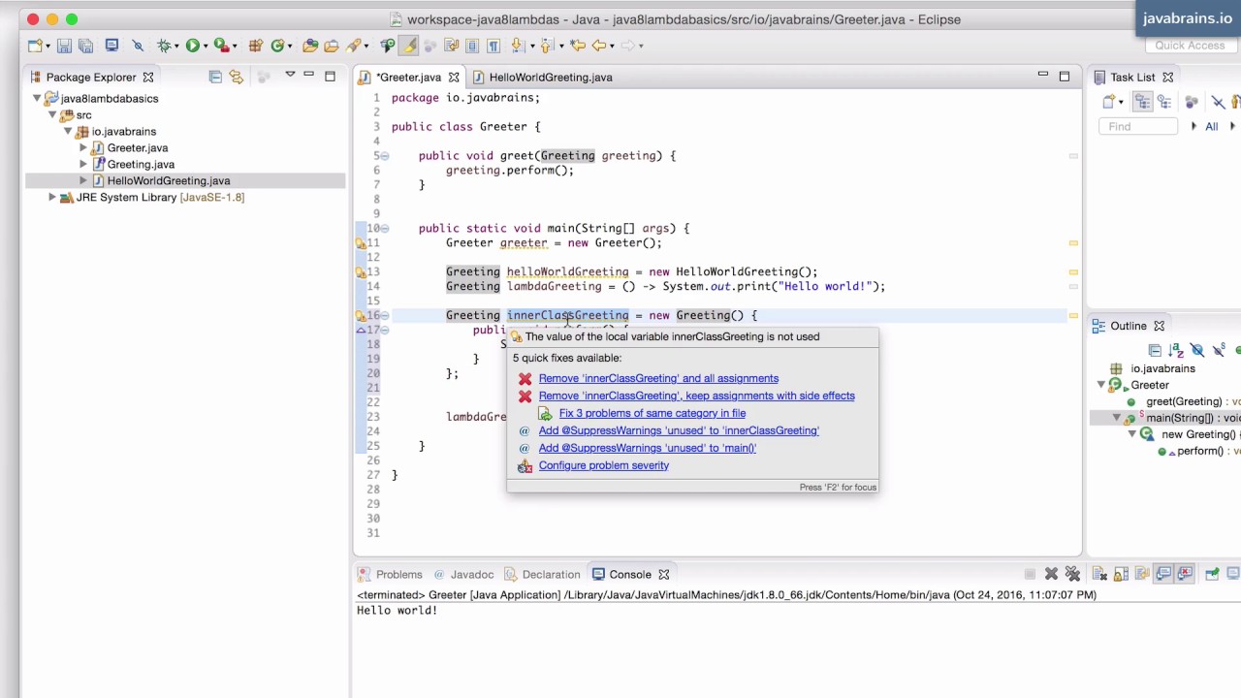Toggle Pin Console icon
Image resolution: width=1241 pixels, height=698 pixels.
1211,574
